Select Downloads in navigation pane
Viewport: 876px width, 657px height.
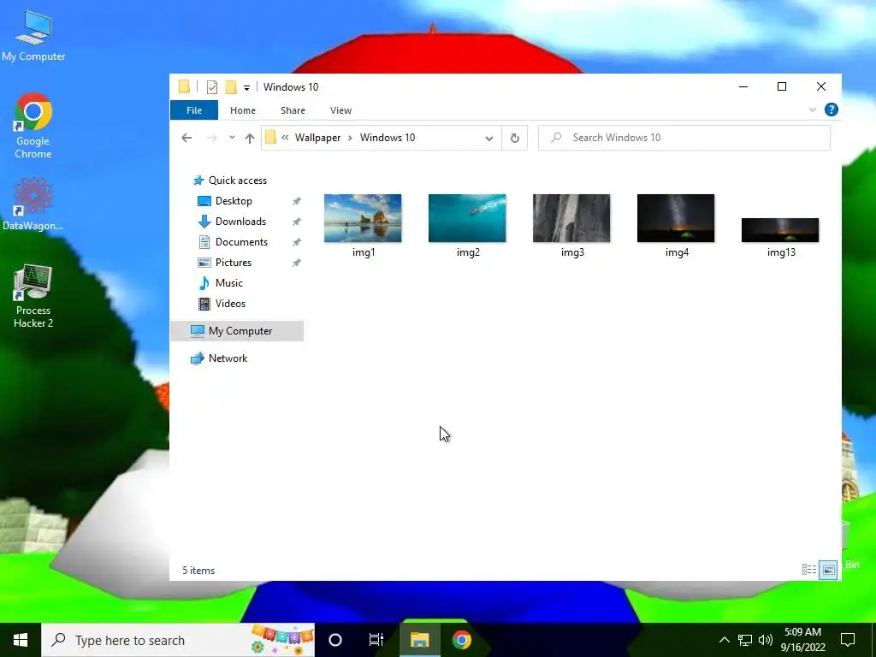(240, 222)
